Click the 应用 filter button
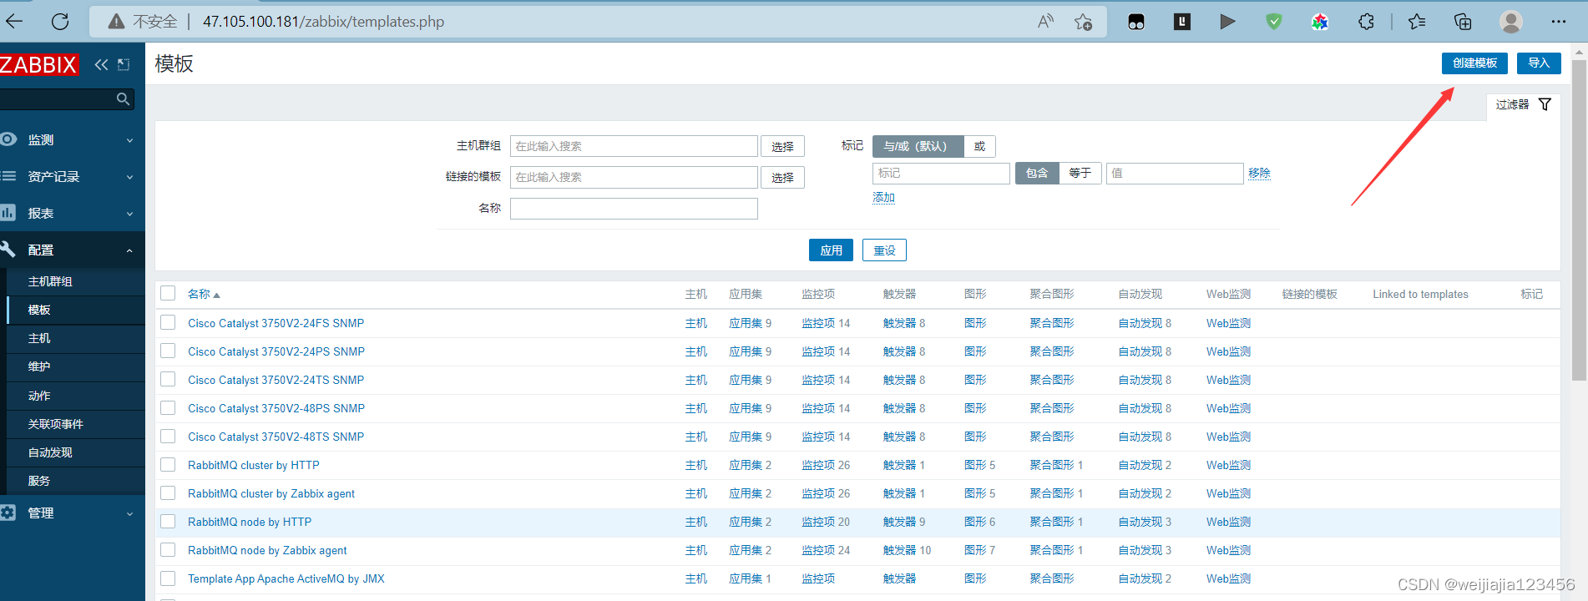 (x=831, y=250)
